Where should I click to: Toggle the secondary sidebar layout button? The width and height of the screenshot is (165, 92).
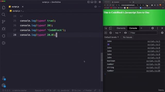[95, 2]
